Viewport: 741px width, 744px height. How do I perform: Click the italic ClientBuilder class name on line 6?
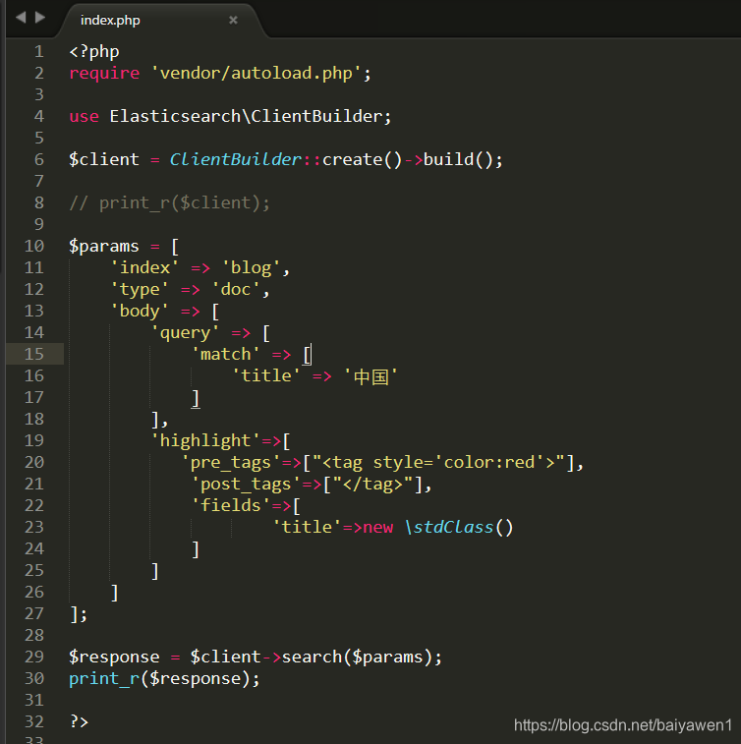click(235, 160)
